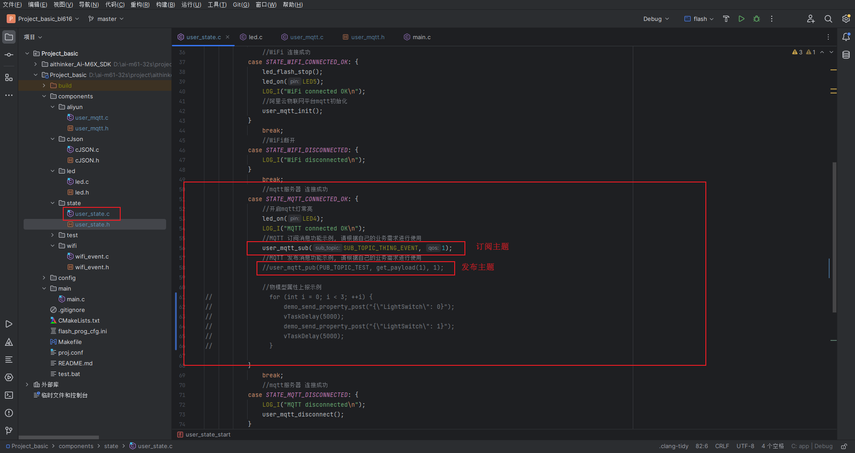The image size is (855, 453).
Task: Show more tool windows ellipsis
Action: point(9,95)
